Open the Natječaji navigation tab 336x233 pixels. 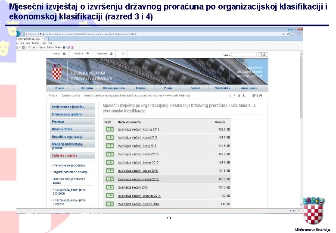point(140,88)
